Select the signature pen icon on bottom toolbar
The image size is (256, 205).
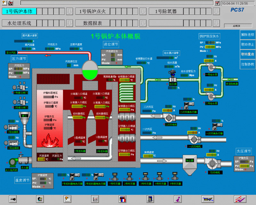tap(208, 199)
